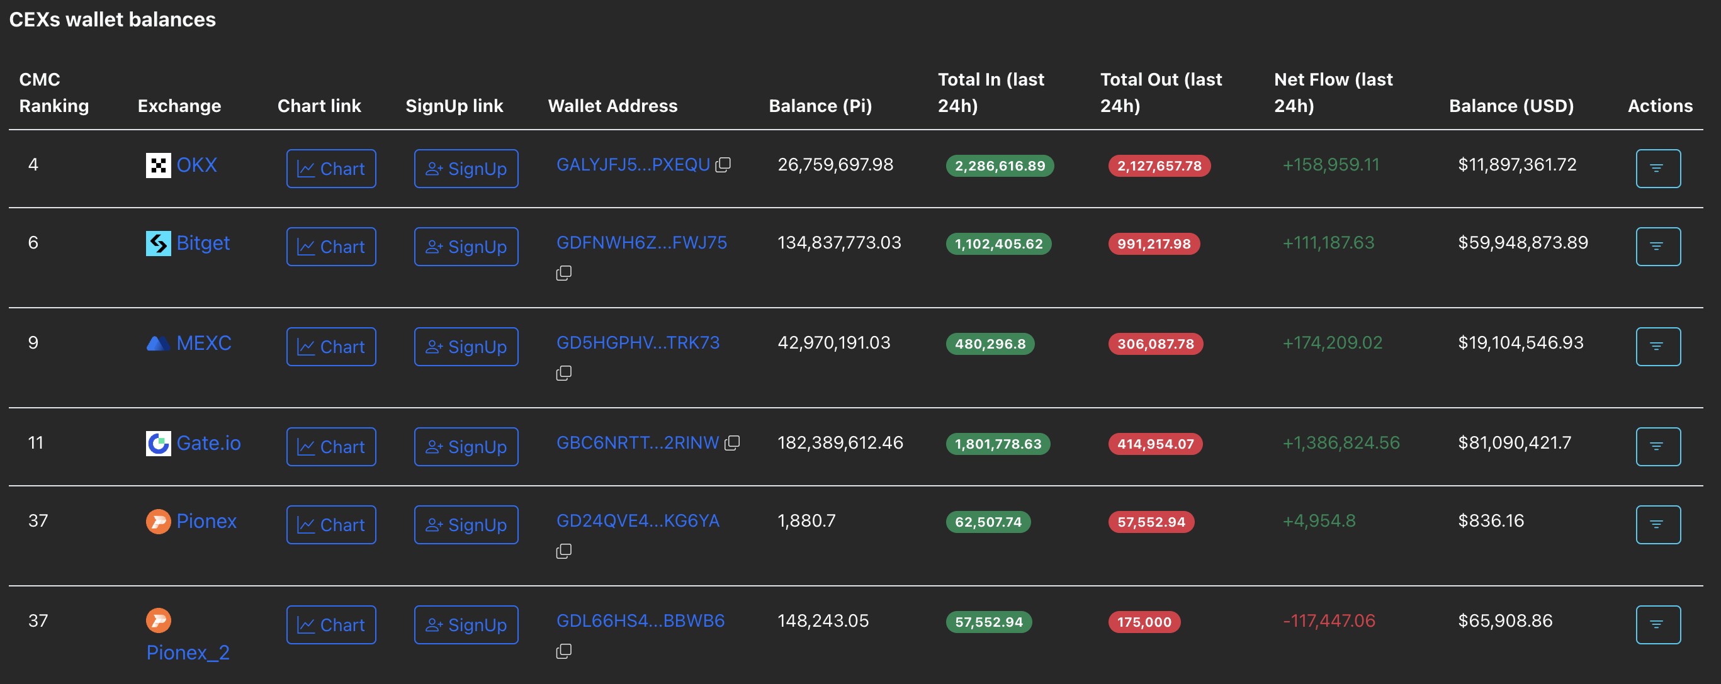Viewport: 1721px width, 684px height.
Task: Click the green 1,801,778.63 total-in badge
Action: (998, 444)
